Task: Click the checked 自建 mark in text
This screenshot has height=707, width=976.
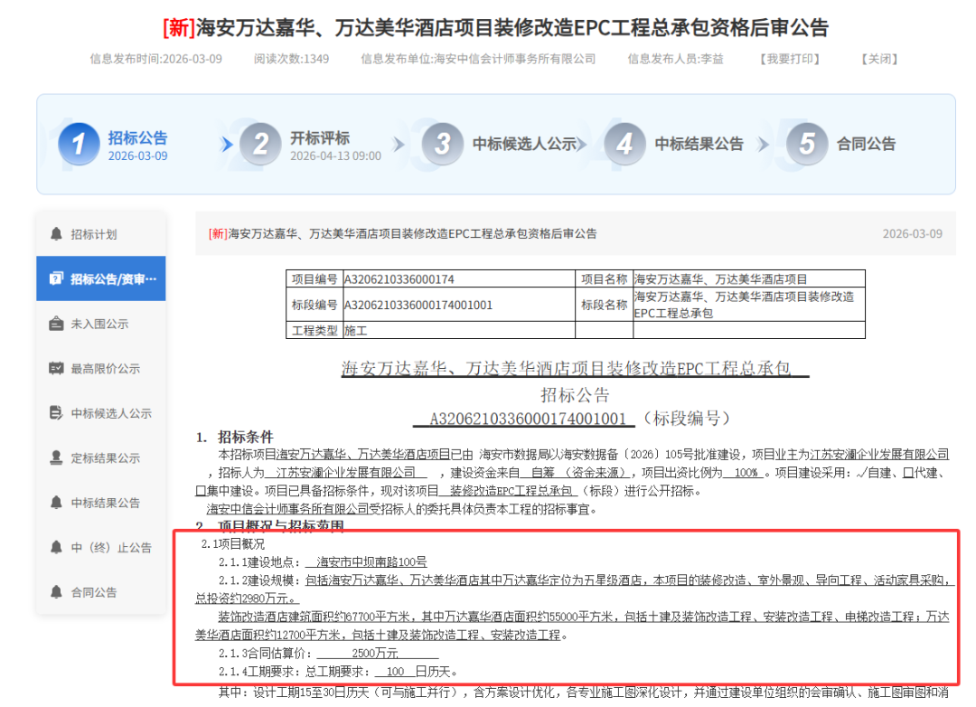Action: pos(861,473)
